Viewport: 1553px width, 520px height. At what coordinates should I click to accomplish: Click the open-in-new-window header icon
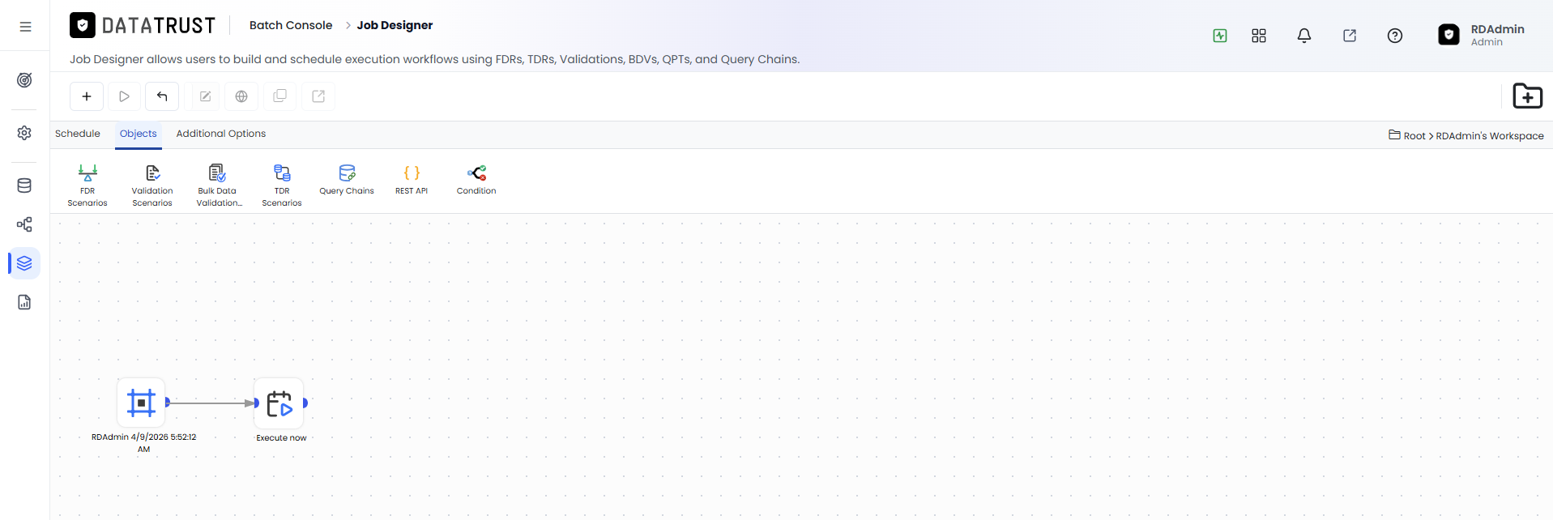(x=1350, y=36)
